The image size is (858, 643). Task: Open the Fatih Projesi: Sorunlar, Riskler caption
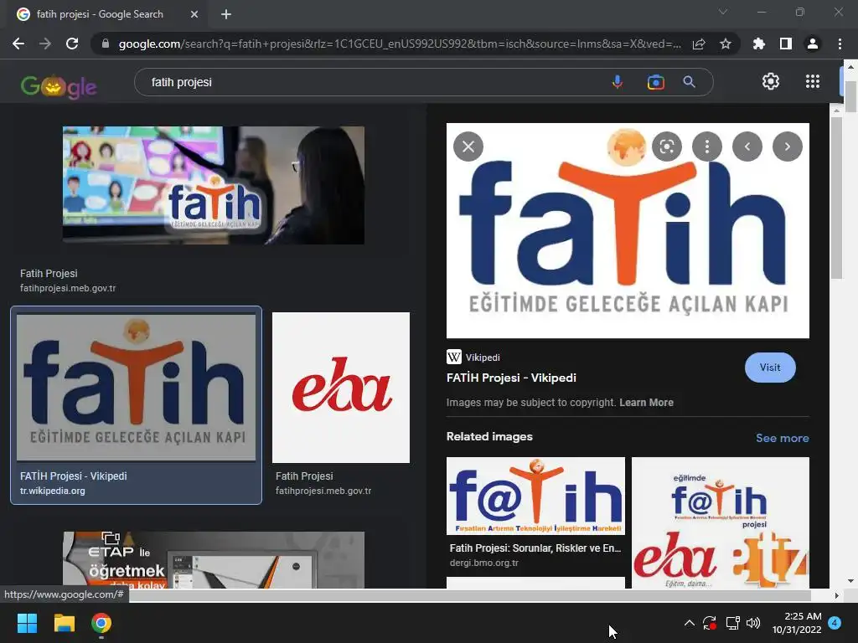(x=535, y=548)
